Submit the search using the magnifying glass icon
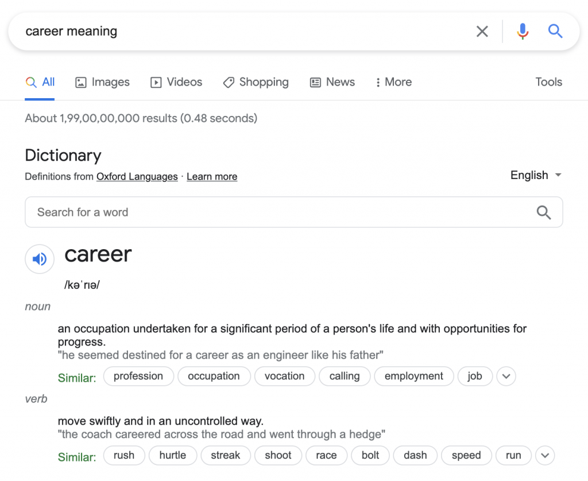 point(555,32)
